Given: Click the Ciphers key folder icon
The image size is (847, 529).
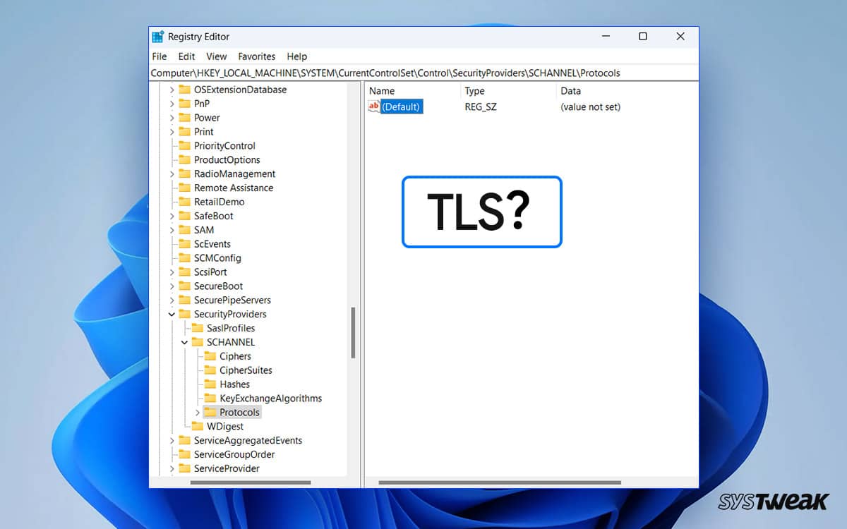Looking at the screenshot, I should 212,356.
